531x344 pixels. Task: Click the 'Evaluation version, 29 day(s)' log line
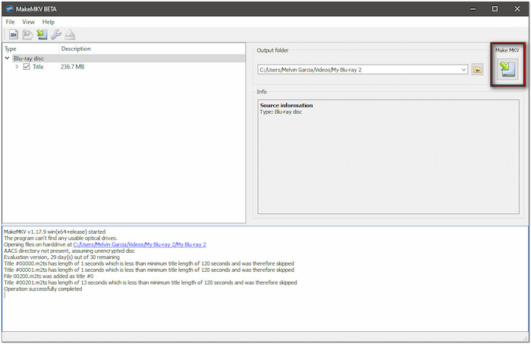[61, 257]
